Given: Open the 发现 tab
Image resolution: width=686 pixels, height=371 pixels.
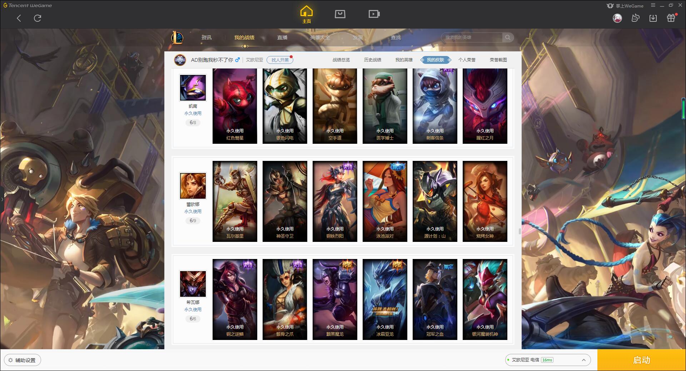Looking at the screenshot, I should (358, 37).
